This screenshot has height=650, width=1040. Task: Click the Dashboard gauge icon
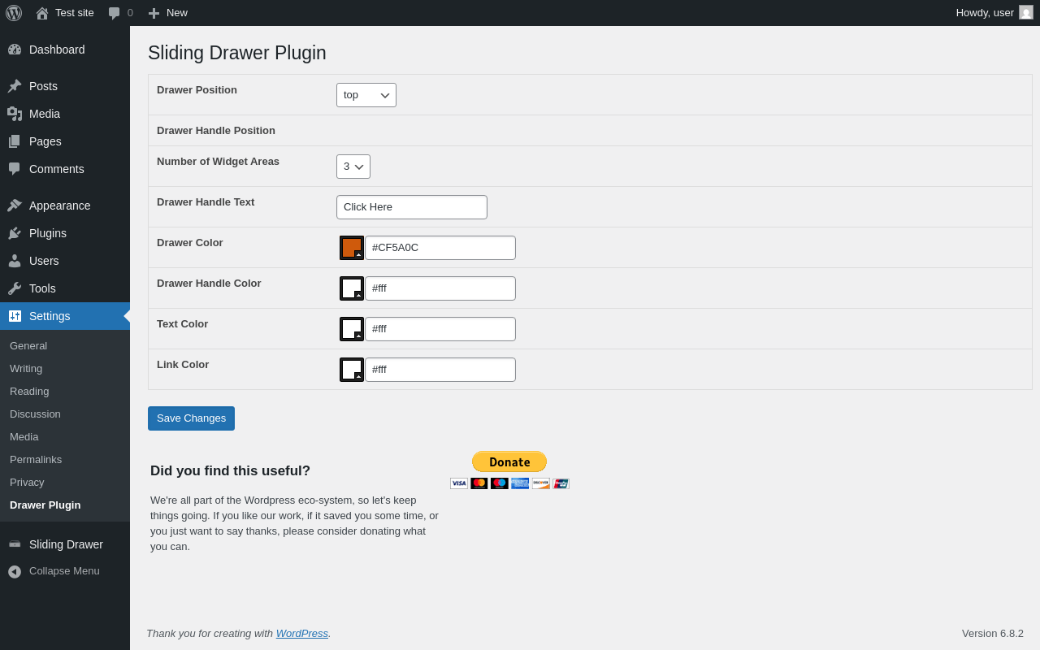[x=15, y=50]
